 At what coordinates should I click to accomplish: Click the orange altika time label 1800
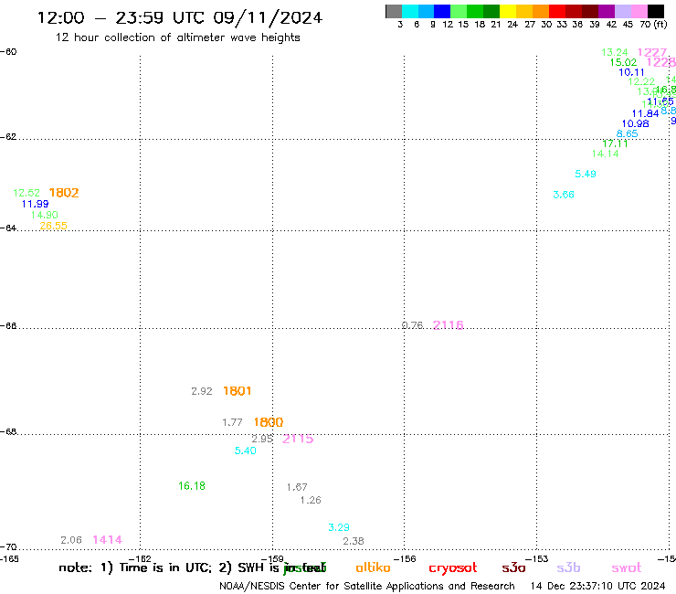(x=269, y=422)
